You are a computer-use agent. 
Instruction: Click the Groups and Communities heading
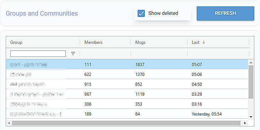pyautogui.click(x=42, y=13)
